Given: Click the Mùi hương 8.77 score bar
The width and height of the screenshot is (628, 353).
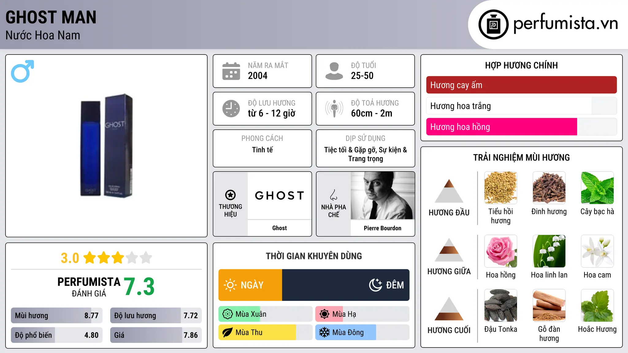Looking at the screenshot, I should click(x=57, y=316).
